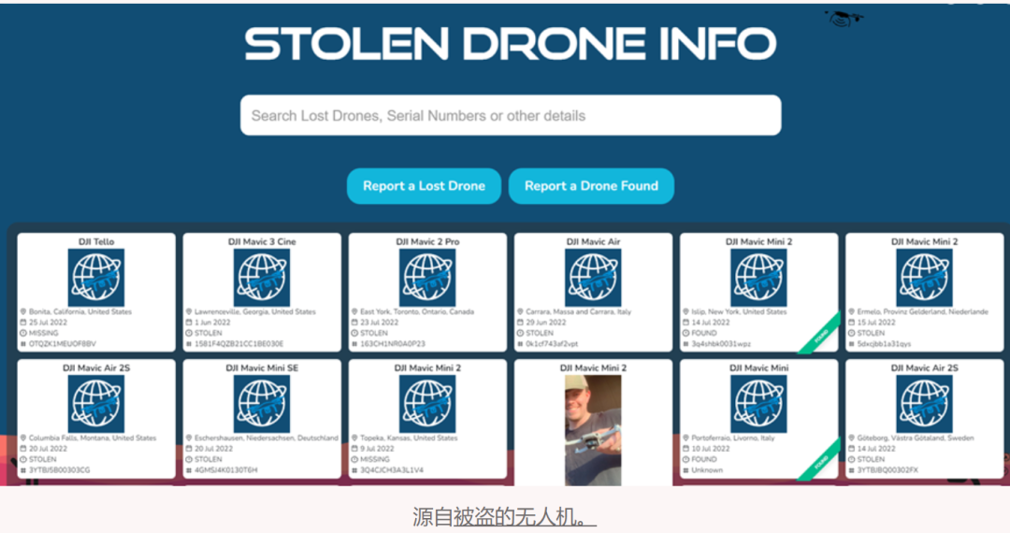Open the DJI Mavic Mini SE globe thumbnail
Viewport: 1010px width, 533px height.
coord(262,404)
